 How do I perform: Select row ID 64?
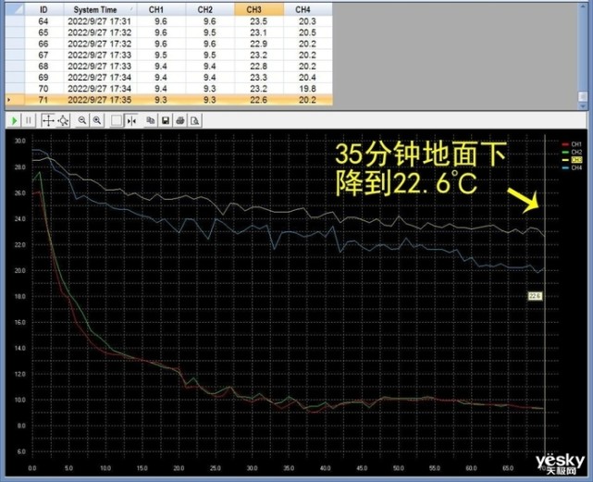coord(168,21)
